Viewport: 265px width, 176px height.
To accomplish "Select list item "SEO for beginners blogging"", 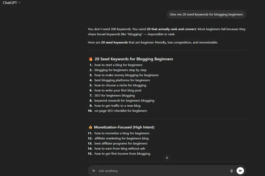I will coord(114,95).
